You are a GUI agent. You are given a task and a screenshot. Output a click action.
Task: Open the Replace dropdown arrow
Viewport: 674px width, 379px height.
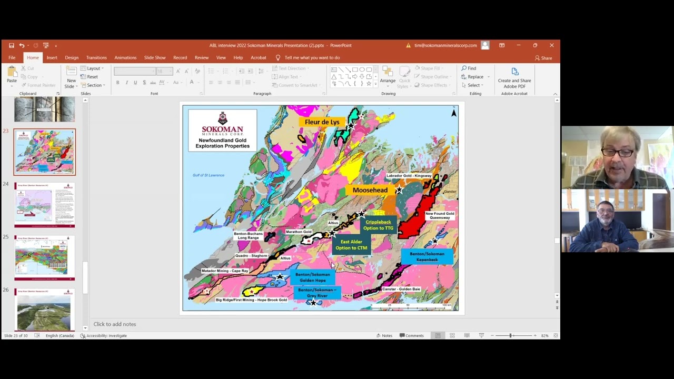tap(488, 77)
